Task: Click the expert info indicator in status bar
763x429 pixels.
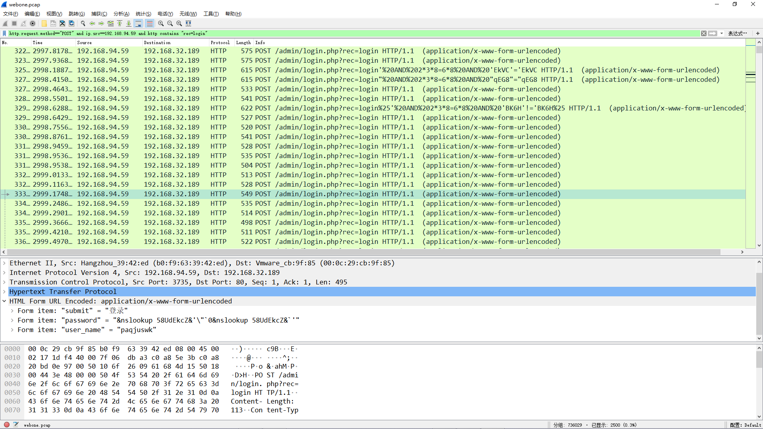Action: point(7,425)
